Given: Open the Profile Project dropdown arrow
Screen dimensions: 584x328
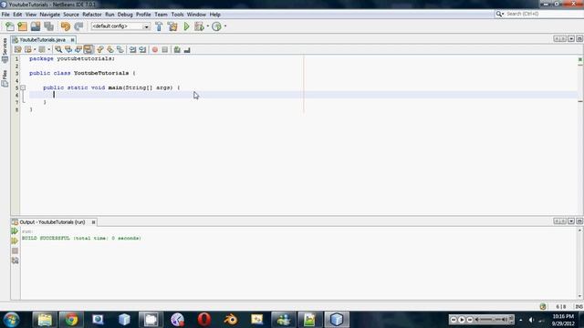Looking at the screenshot, I should (x=225, y=26).
